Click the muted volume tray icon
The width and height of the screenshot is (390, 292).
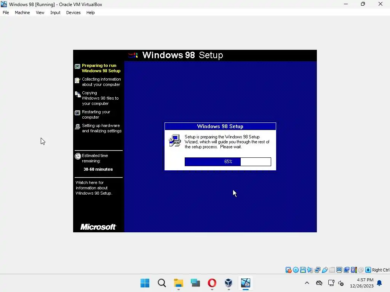(x=341, y=283)
